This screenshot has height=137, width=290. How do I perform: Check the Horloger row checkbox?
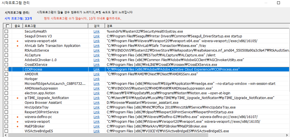[x=6, y=79]
